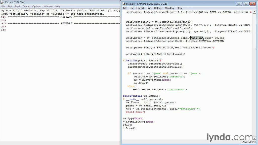The height and width of the screenshot is (145, 258).
Task: Click the EjemploTexto(None) line
Action: (x=139, y=122)
